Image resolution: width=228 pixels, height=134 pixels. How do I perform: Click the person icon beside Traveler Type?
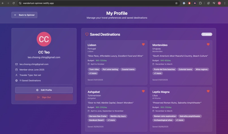[x=16, y=75]
